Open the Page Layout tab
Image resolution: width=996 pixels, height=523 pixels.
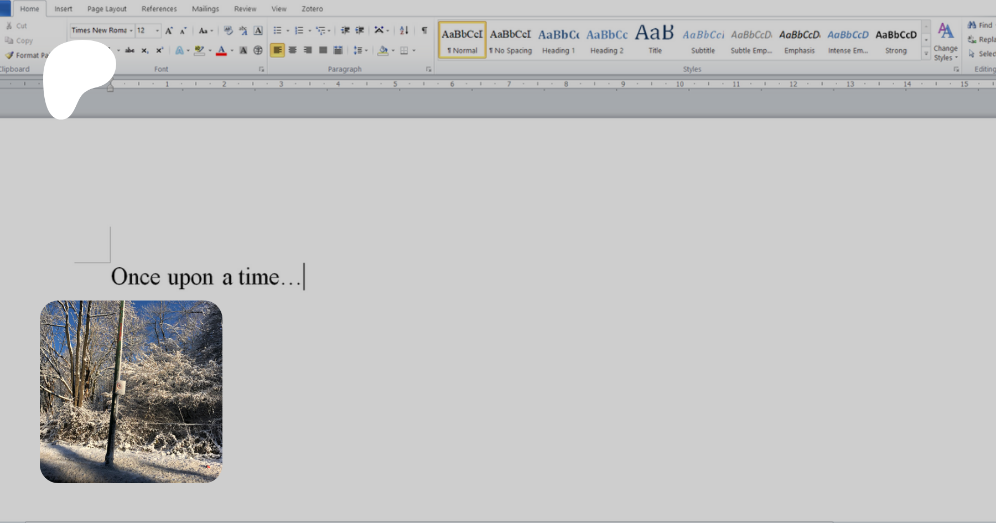click(x=107, y=9)
